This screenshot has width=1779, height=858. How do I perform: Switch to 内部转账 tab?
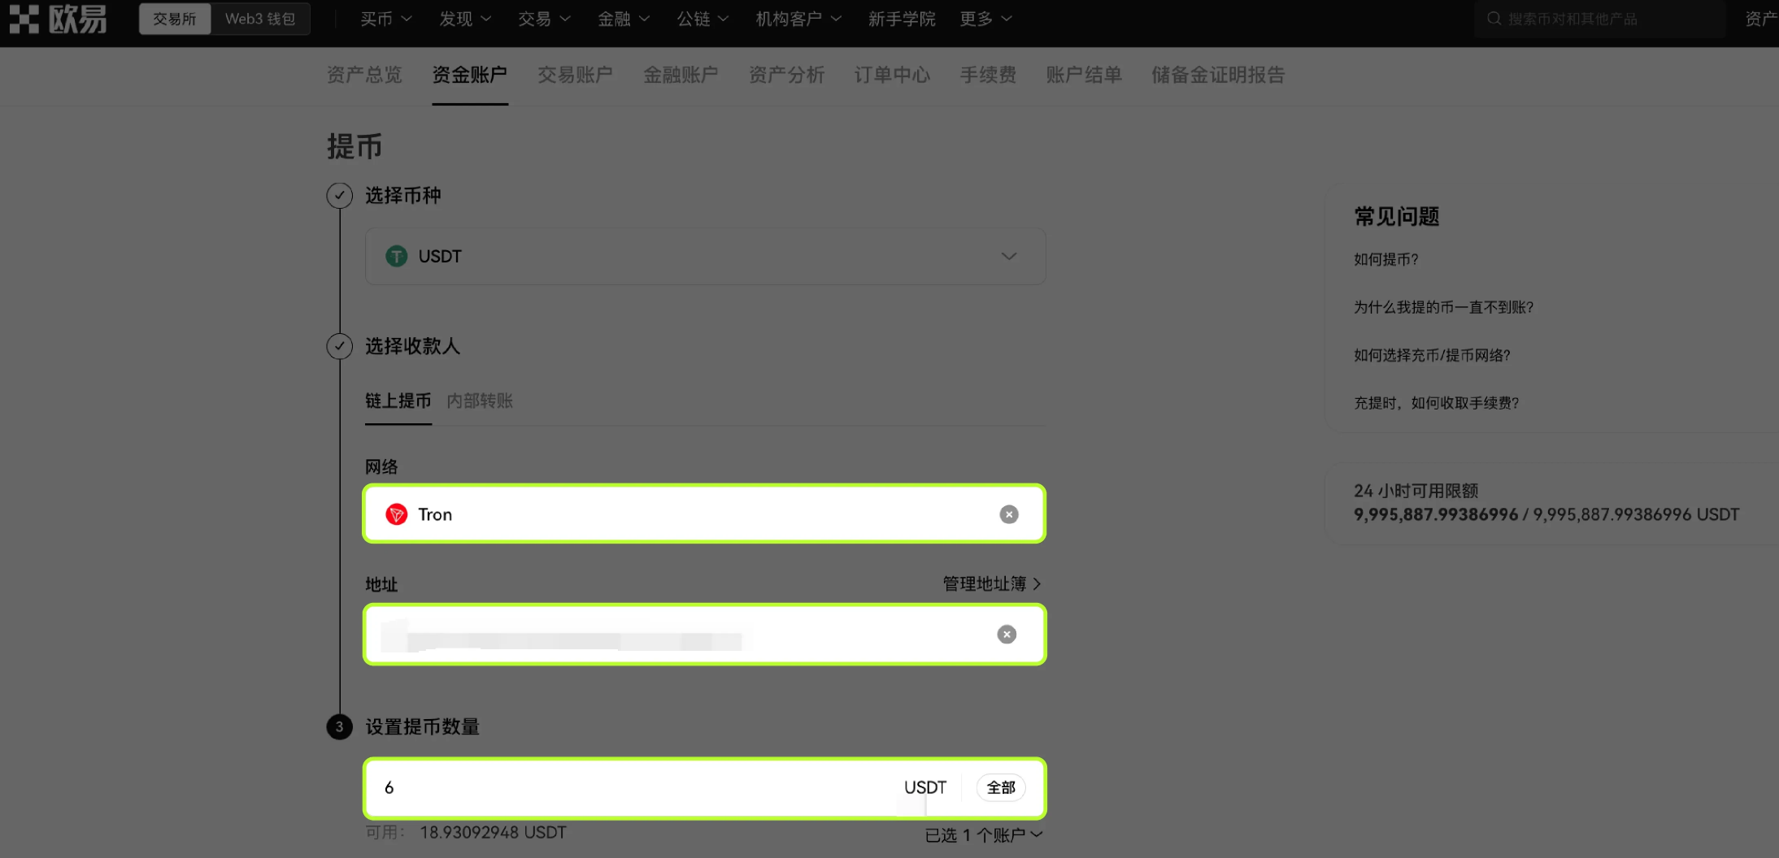tap(480, 401)
